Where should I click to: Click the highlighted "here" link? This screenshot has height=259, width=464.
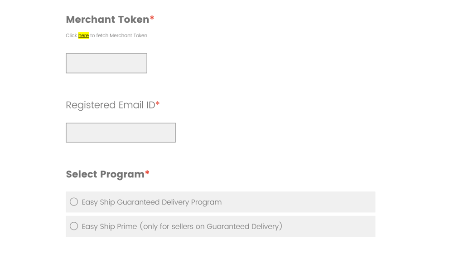[83, 35]
